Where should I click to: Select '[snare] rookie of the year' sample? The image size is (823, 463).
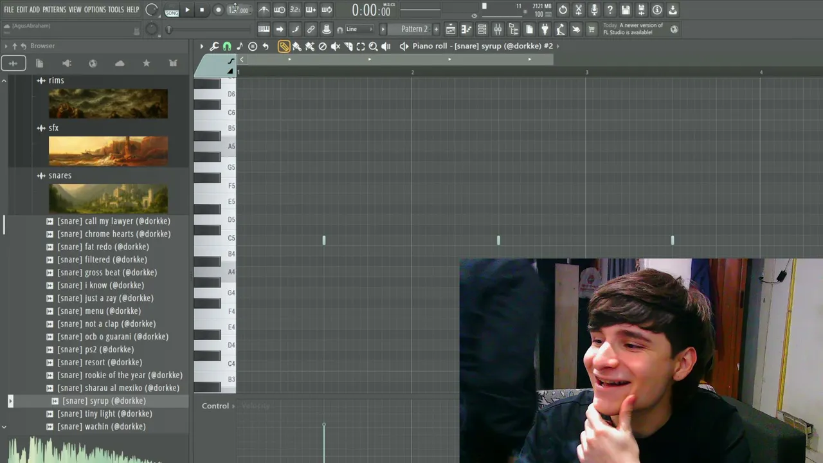[x=120, y=376]
